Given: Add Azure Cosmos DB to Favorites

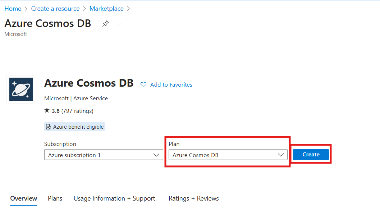Looking at the screenshot, I should [x=171, y=84].
